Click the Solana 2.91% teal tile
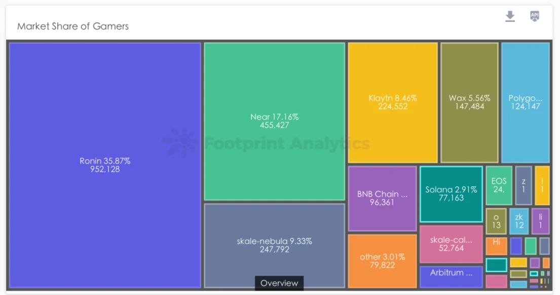 tap(451, 194)
